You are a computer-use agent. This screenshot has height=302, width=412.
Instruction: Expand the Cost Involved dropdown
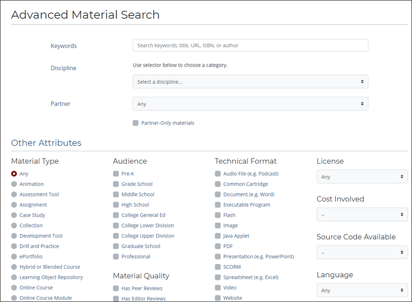[x=362, y=215]
